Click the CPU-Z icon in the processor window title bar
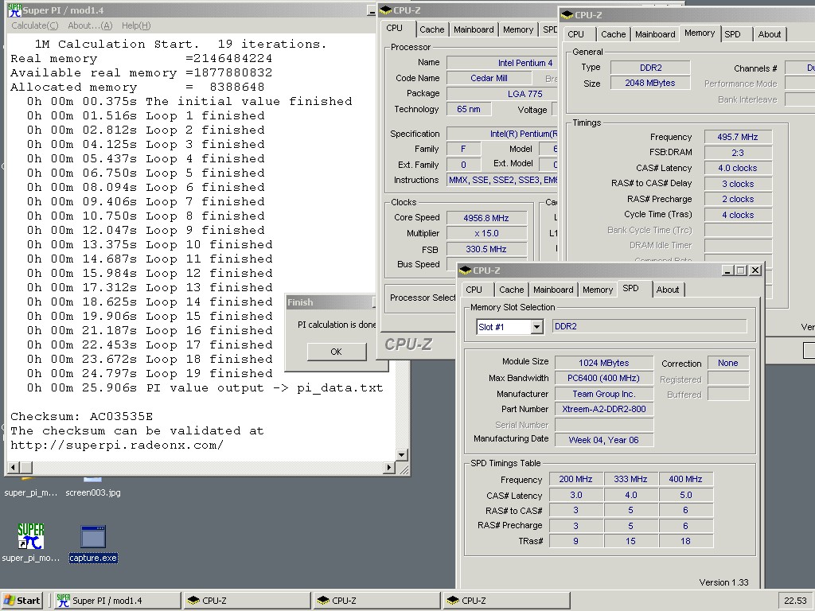The image size is (815, 611). coord(386,10)
